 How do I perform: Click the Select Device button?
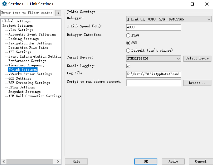(x=197, y=58)
